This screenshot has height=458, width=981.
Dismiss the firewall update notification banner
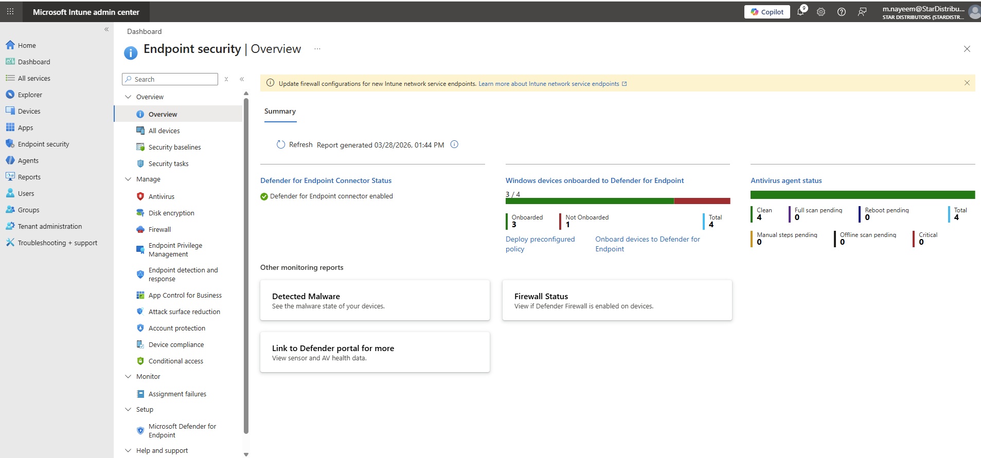point(967,83)
